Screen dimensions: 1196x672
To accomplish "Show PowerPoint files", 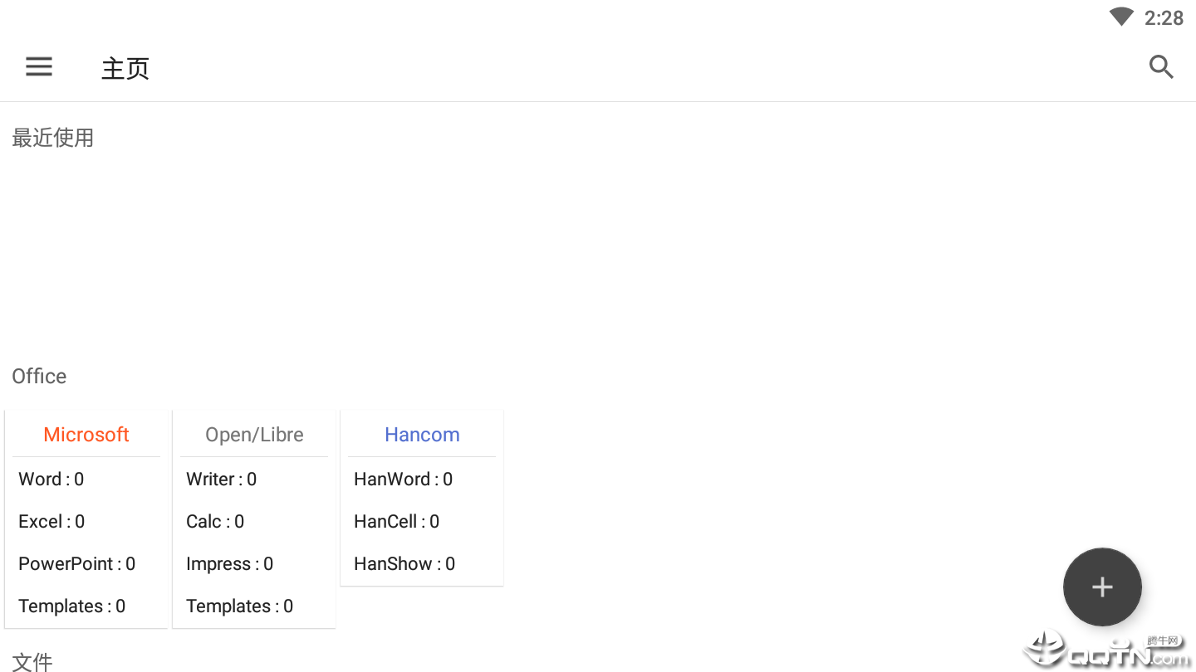I will 76,564.
